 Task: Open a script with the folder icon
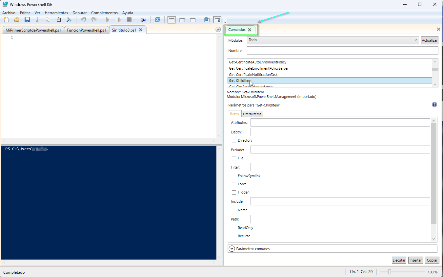[16, 20]
